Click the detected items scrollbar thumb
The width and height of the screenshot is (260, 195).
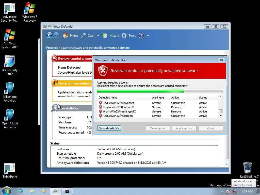click(x=221, y=111)
